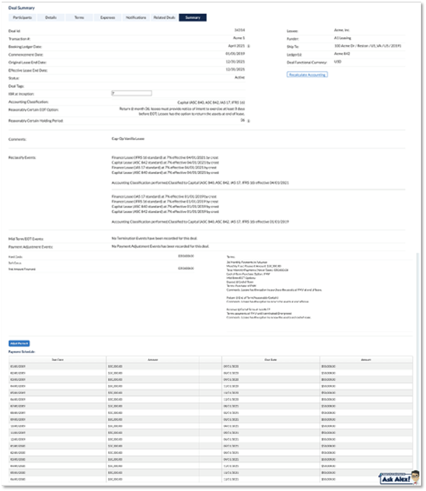
Task: Click edit icon beside Reasonably Certain Holding Period value
Action: (249, 121)
